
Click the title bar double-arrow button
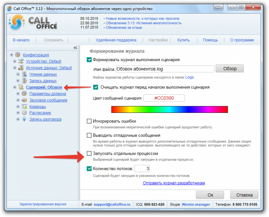(218, 7)
